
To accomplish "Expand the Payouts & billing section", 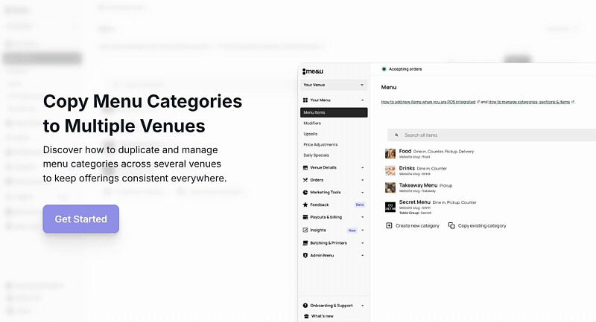I will coord(362,217).
